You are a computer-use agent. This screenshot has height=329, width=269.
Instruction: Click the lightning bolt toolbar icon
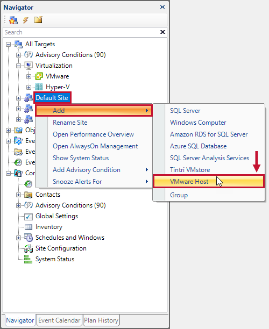click(x=26, y=20)
